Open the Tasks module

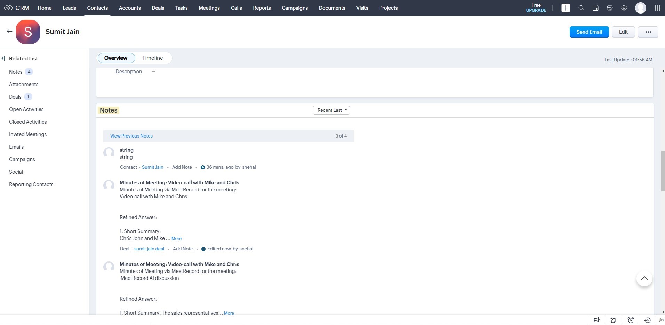point(181,8)
